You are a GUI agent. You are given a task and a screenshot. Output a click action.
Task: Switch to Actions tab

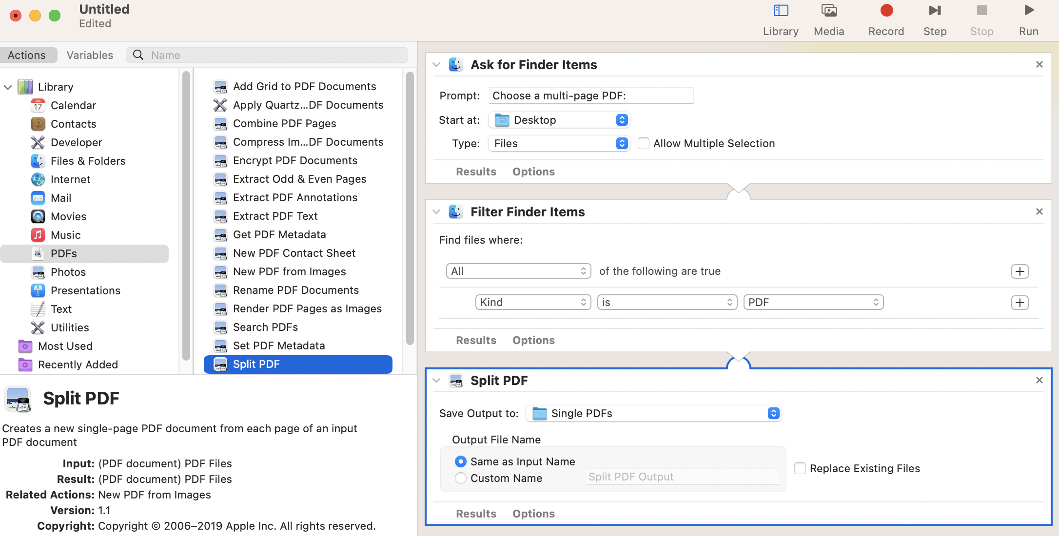pyautogui.click(x=27, y=55)
